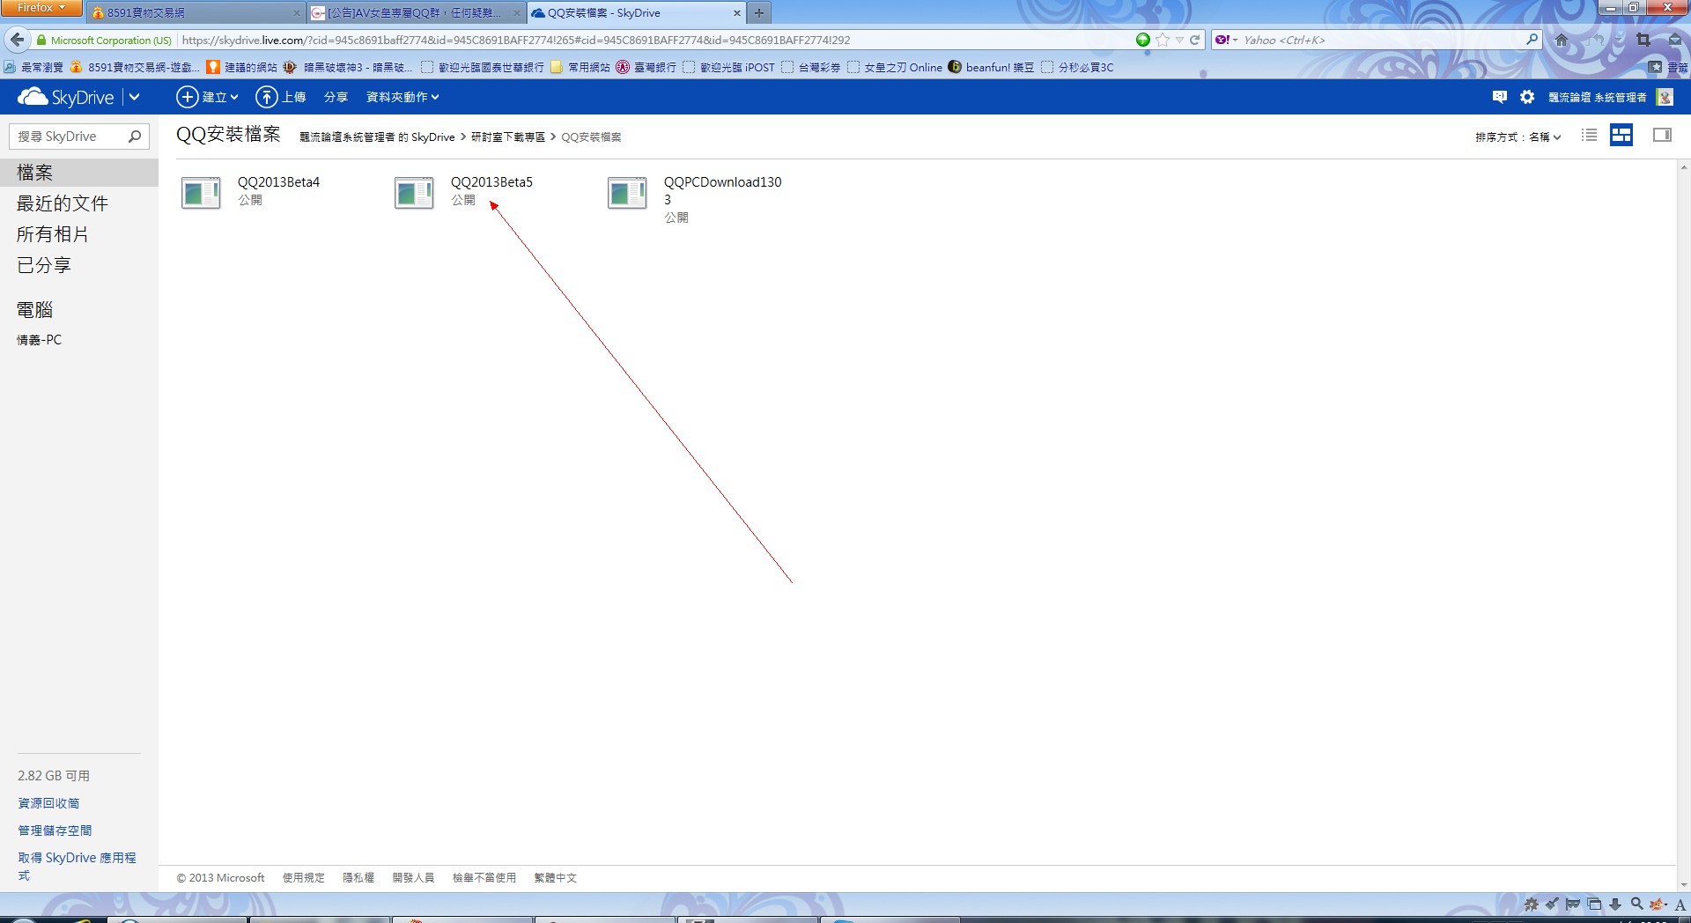Close the QQ安裝檔案 - SkyDrive tab

737,13
